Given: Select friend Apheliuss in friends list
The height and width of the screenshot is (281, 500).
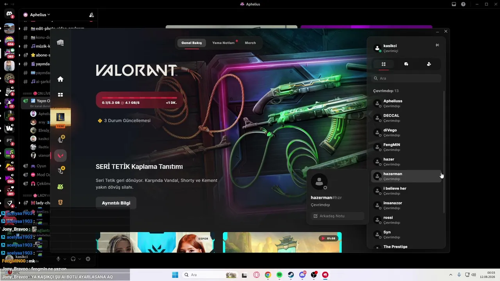Looking at the screenshot, I should [406, 103].
